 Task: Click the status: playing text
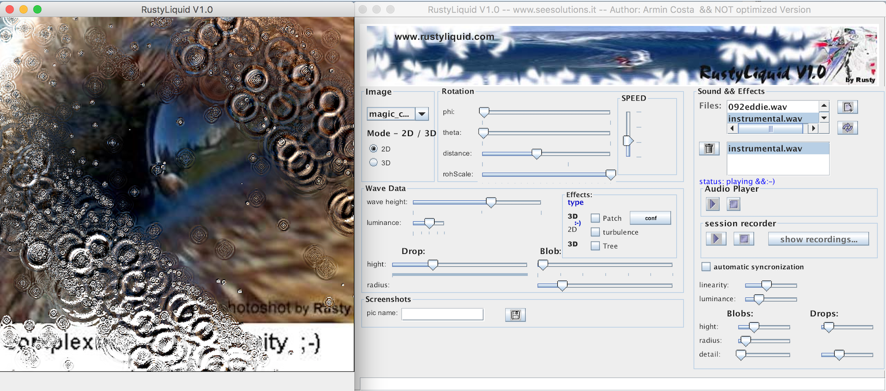[737, 182]
